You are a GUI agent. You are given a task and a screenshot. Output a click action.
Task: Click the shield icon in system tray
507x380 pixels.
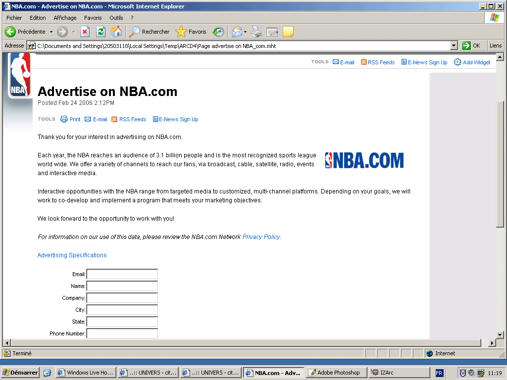click(463, 373)
